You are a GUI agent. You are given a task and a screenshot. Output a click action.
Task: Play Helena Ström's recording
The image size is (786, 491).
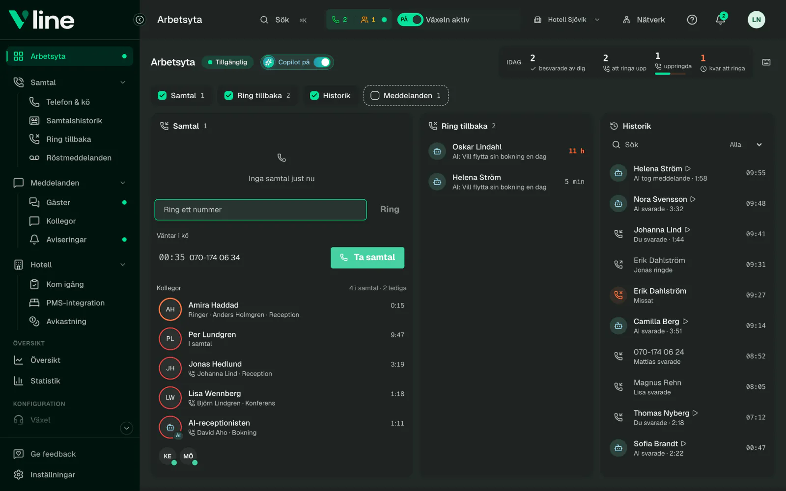[x=688, y=168]
